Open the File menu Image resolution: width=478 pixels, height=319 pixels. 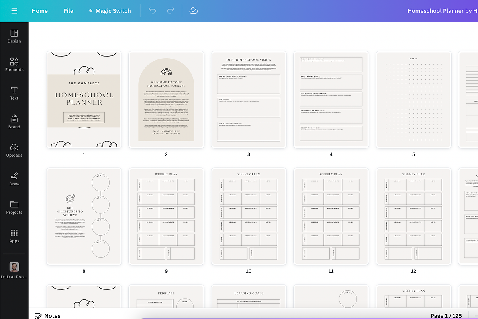69,11
